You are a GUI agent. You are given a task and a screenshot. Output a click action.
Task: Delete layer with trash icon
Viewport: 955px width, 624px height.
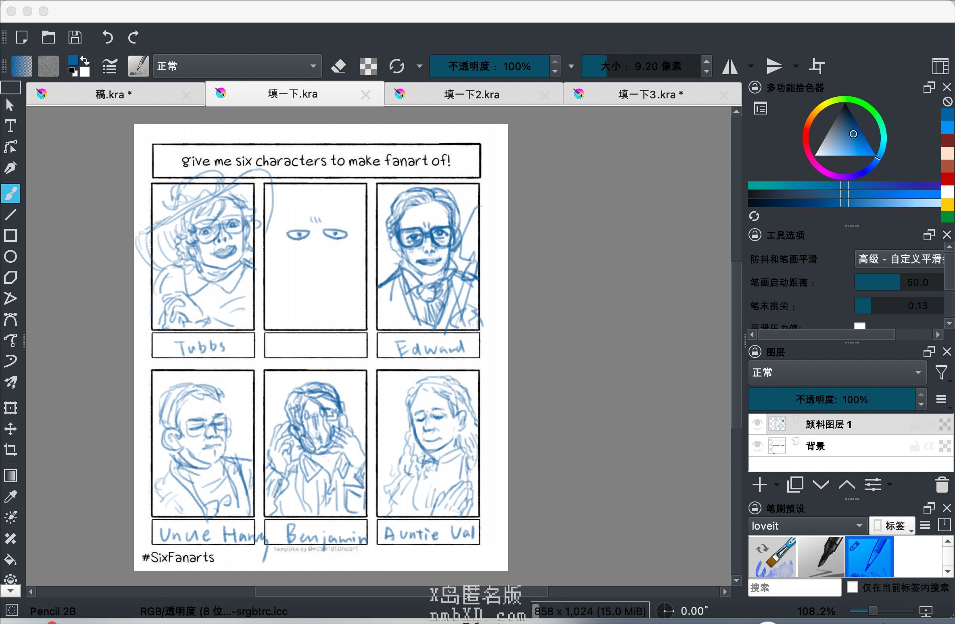[x=941, y=485]
